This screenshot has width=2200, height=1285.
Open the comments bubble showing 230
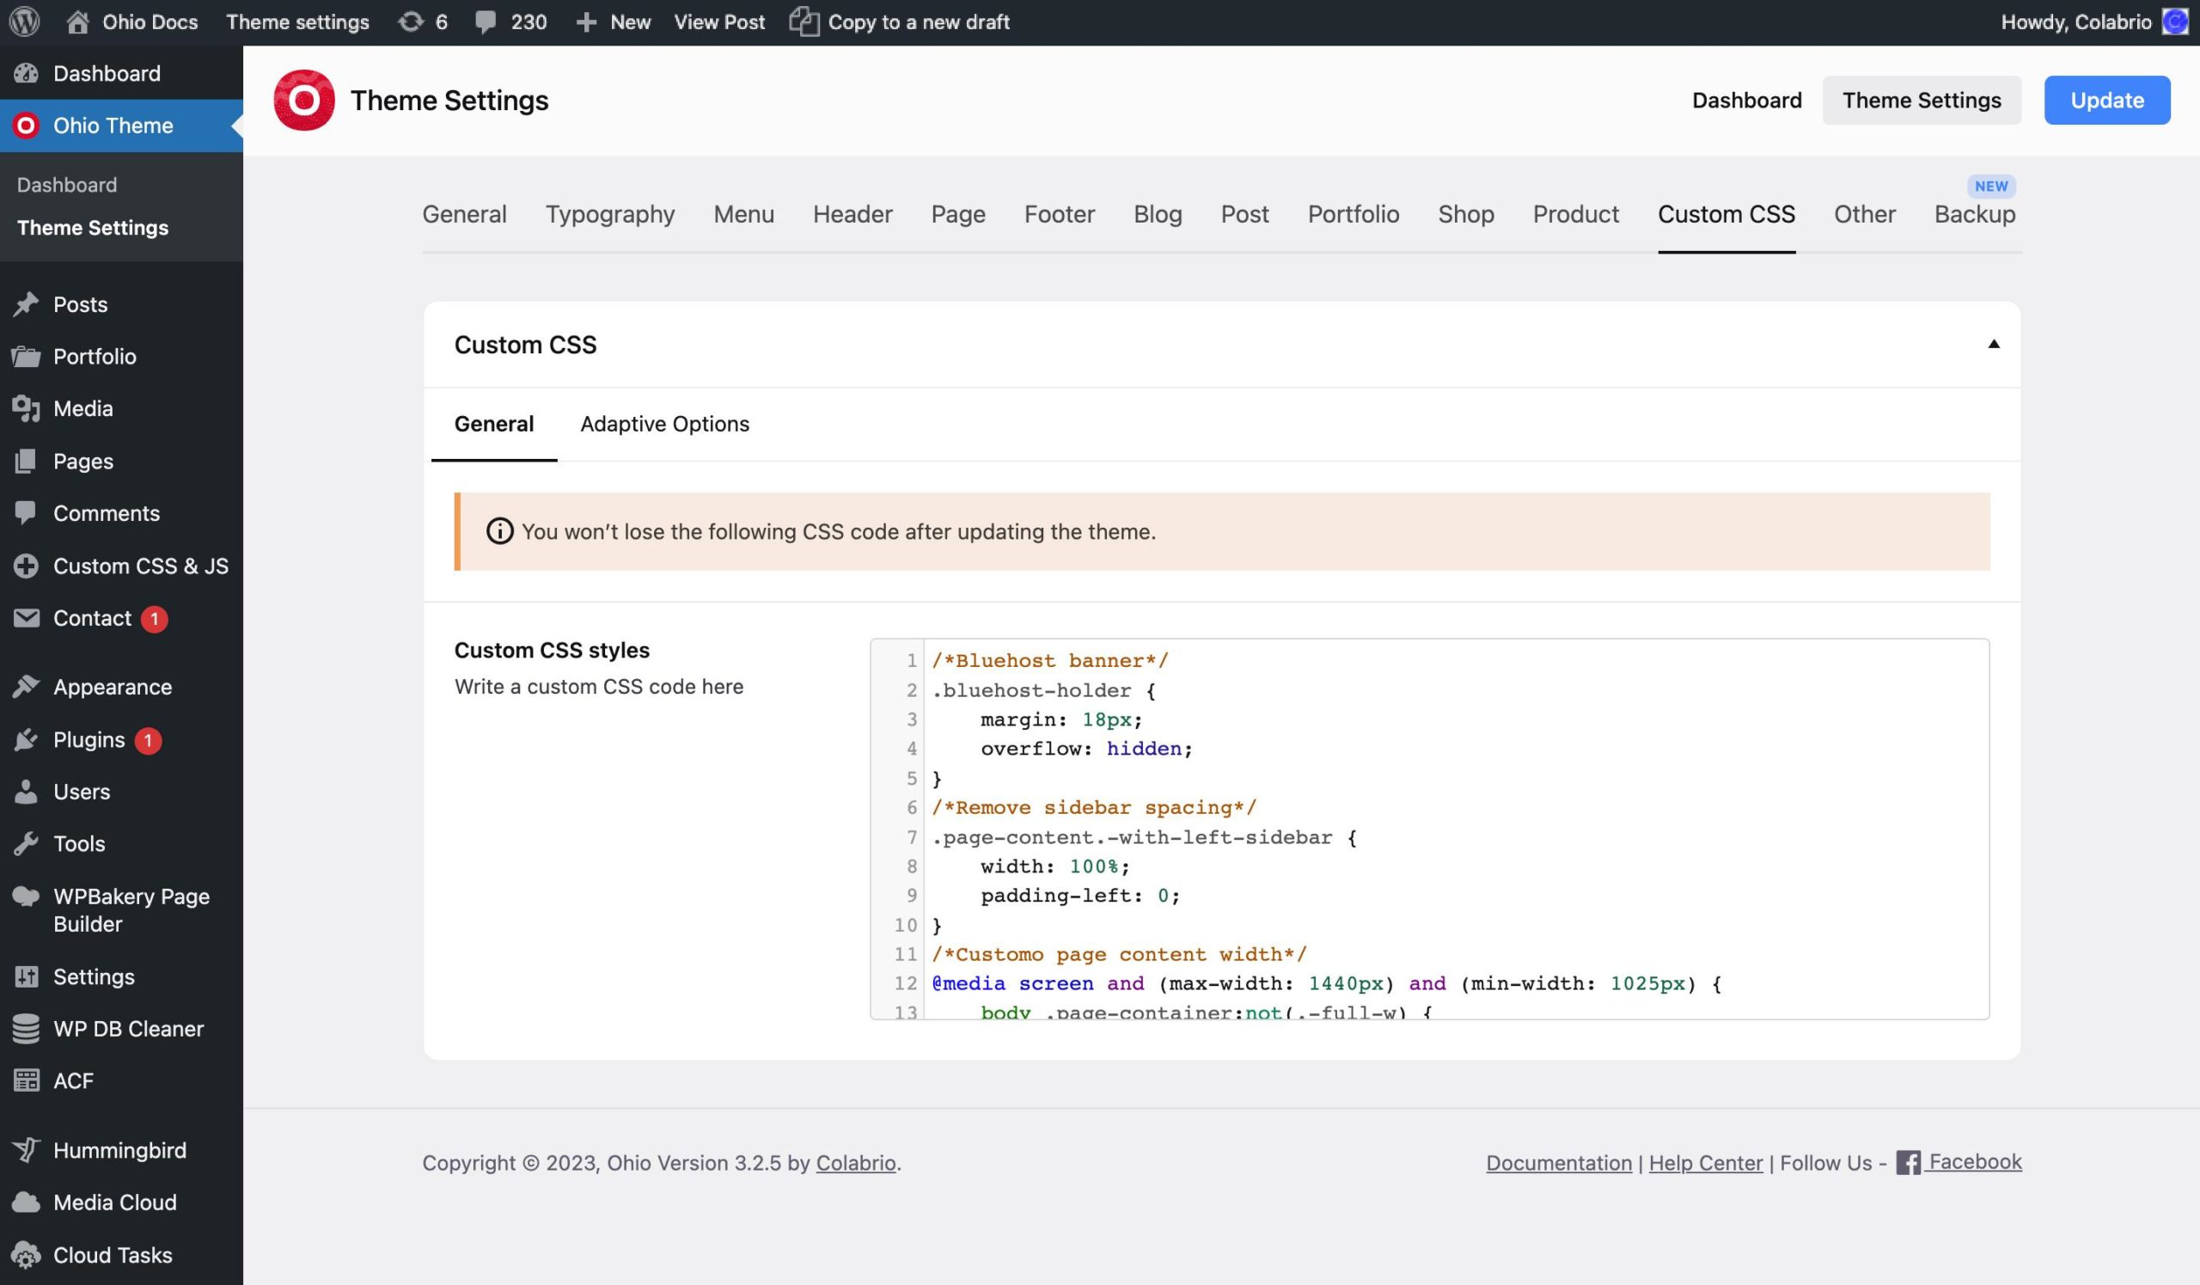pos(486,22)
